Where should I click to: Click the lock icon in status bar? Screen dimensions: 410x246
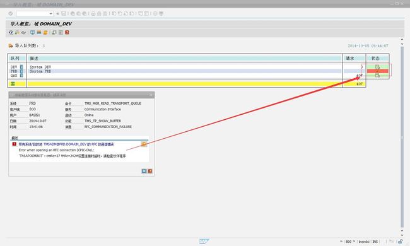pos(401,242)
